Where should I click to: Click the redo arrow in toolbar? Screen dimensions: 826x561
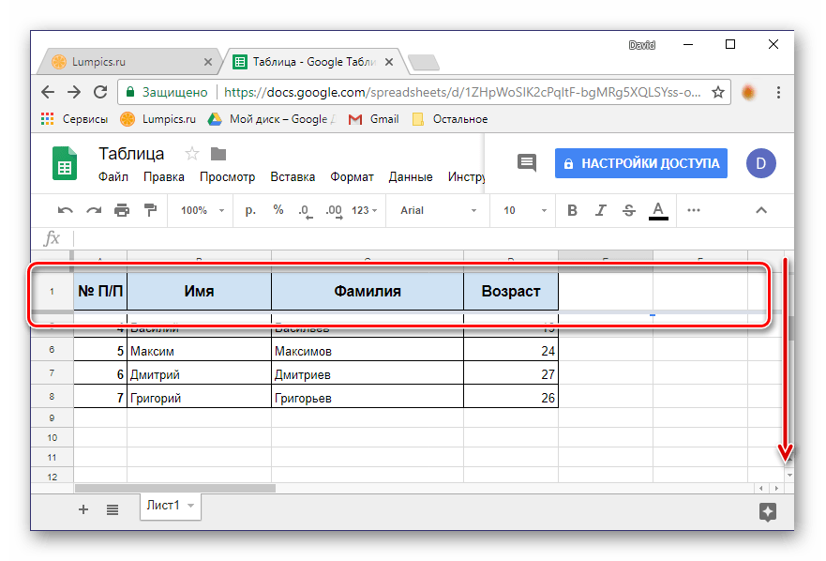[94, 210]
